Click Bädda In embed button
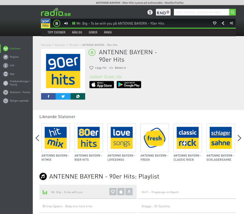244x214 pixels. point(117,68)
